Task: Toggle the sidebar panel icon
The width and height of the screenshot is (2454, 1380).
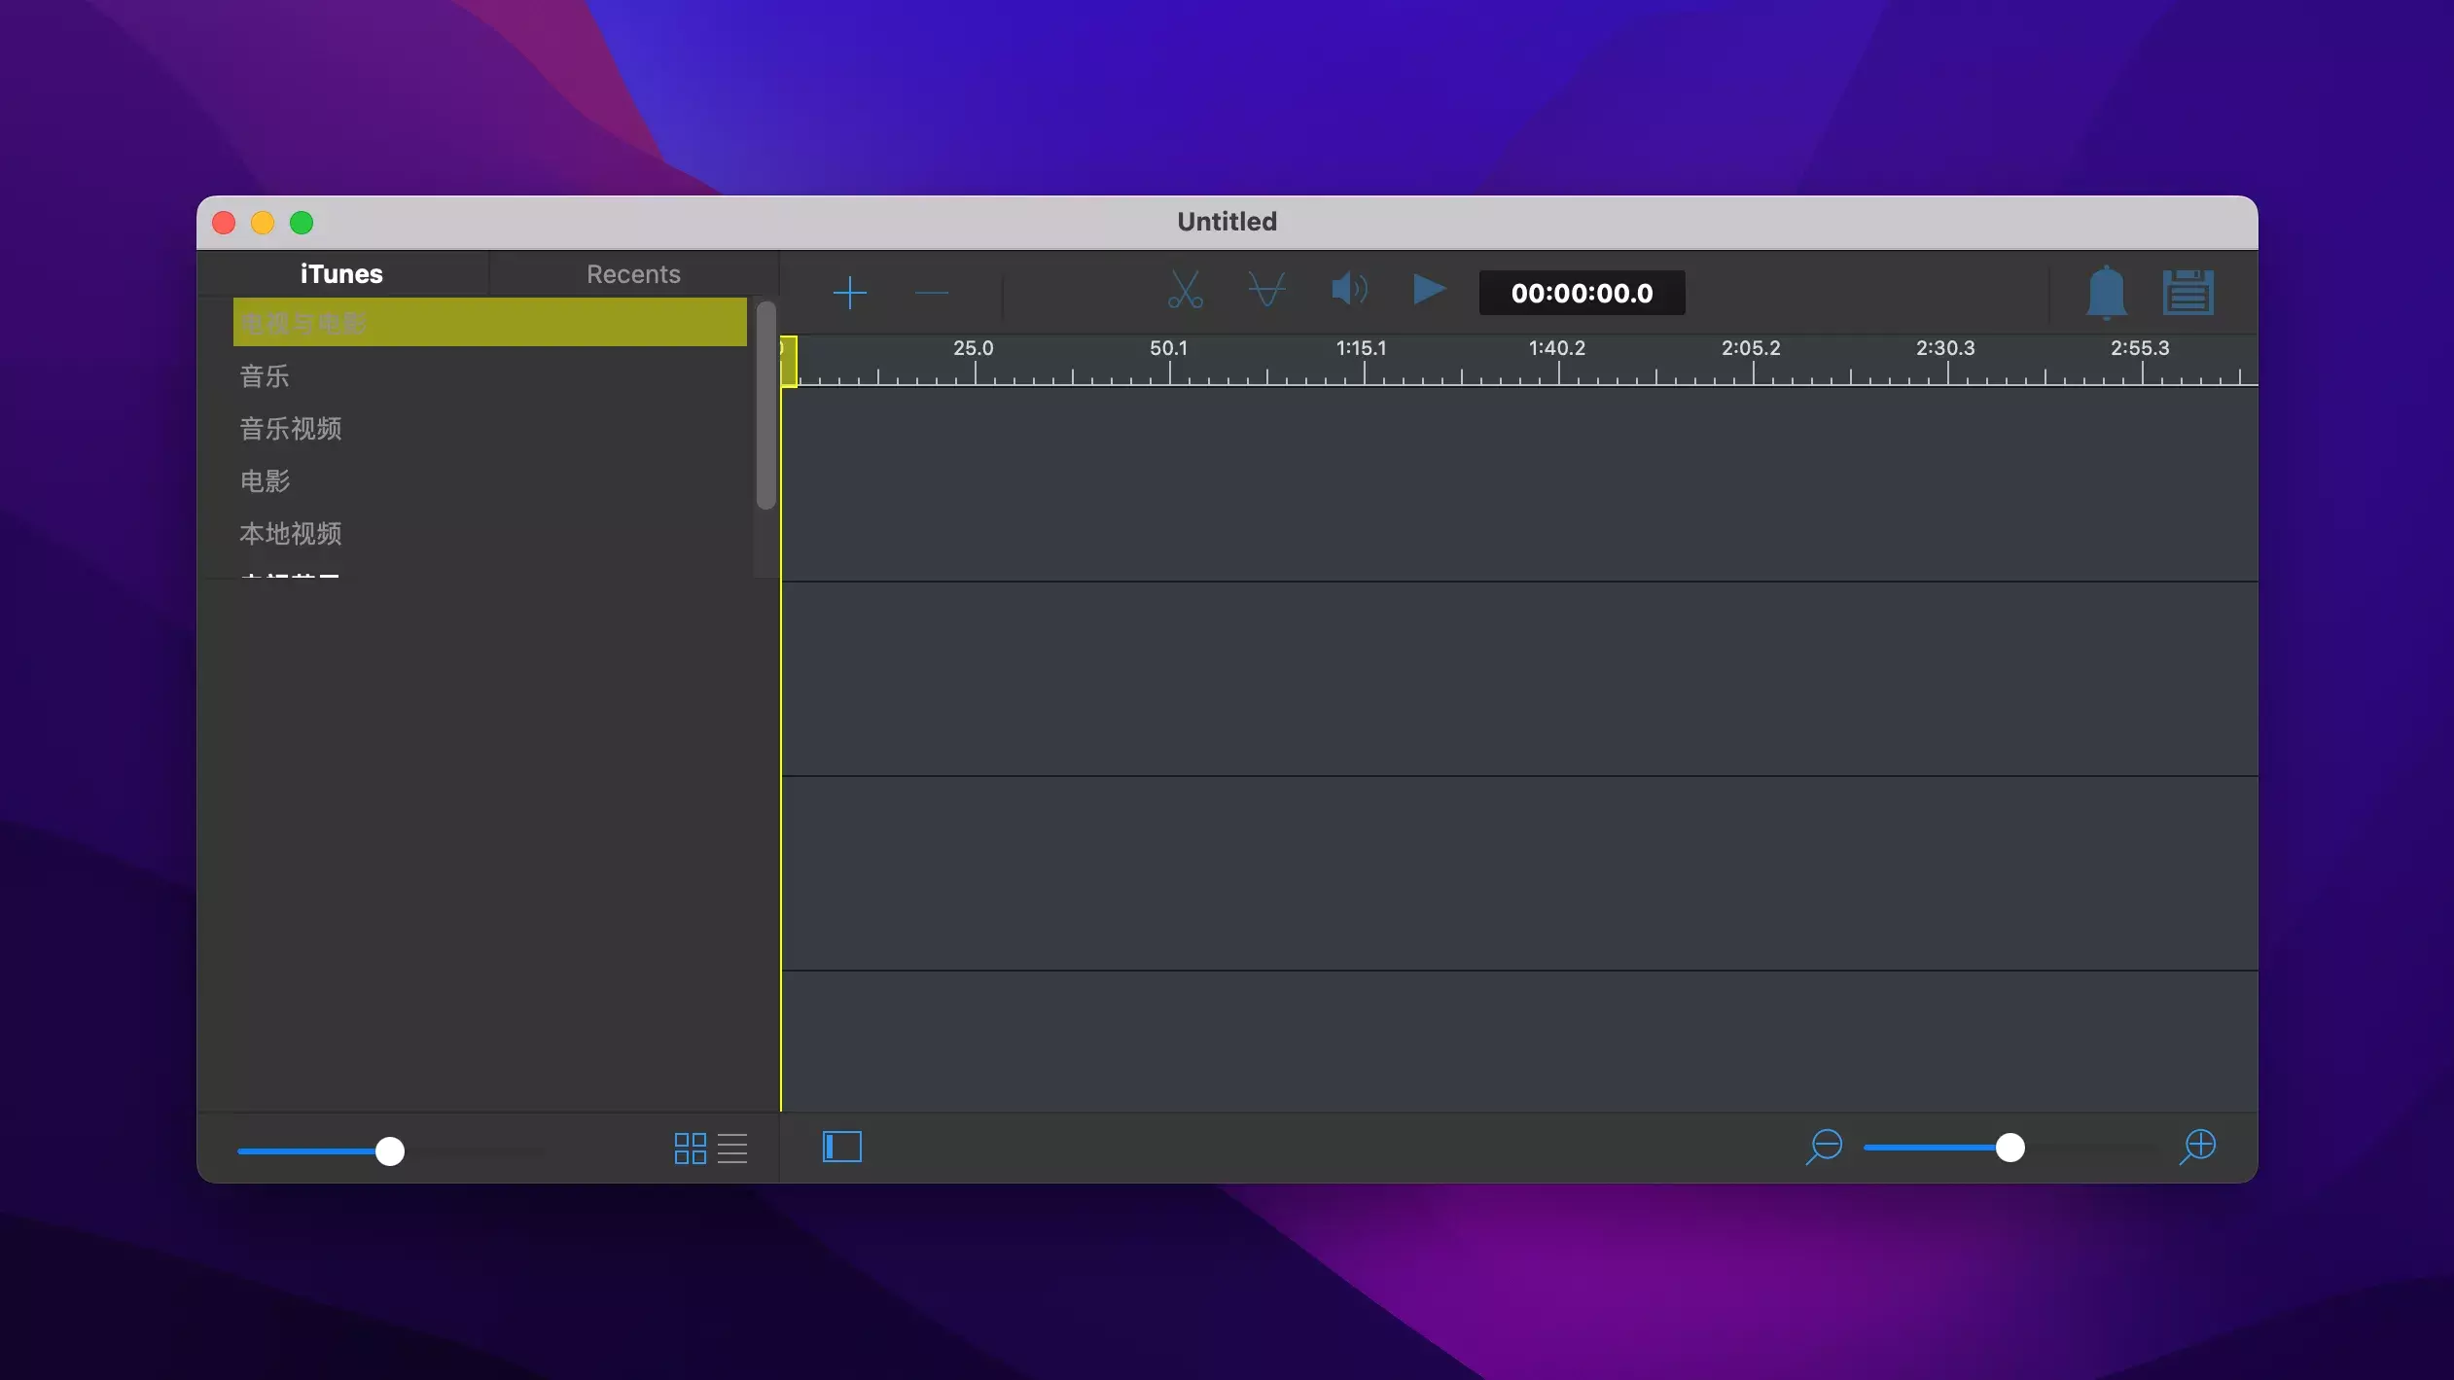Action: coord(841,1147)
